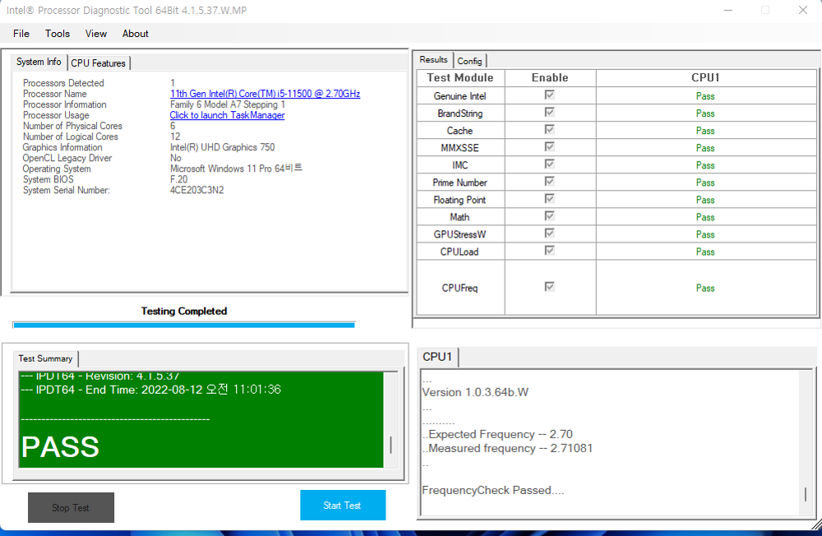Click the Start Test button
Viewport: 822px width, 536px height.
343,505
